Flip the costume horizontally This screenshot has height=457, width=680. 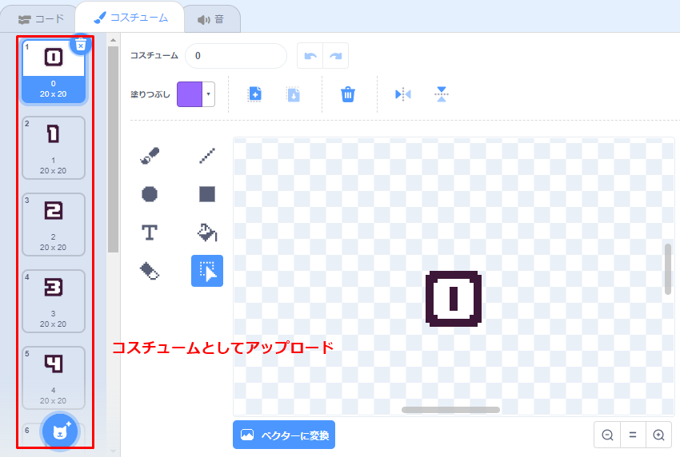point(403,94)
